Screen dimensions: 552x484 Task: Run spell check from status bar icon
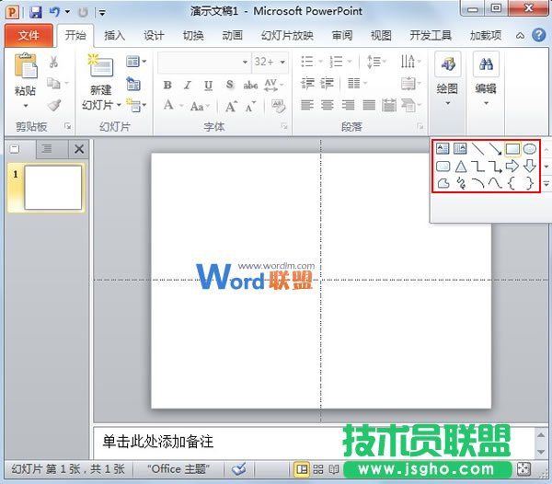(239, 468)
